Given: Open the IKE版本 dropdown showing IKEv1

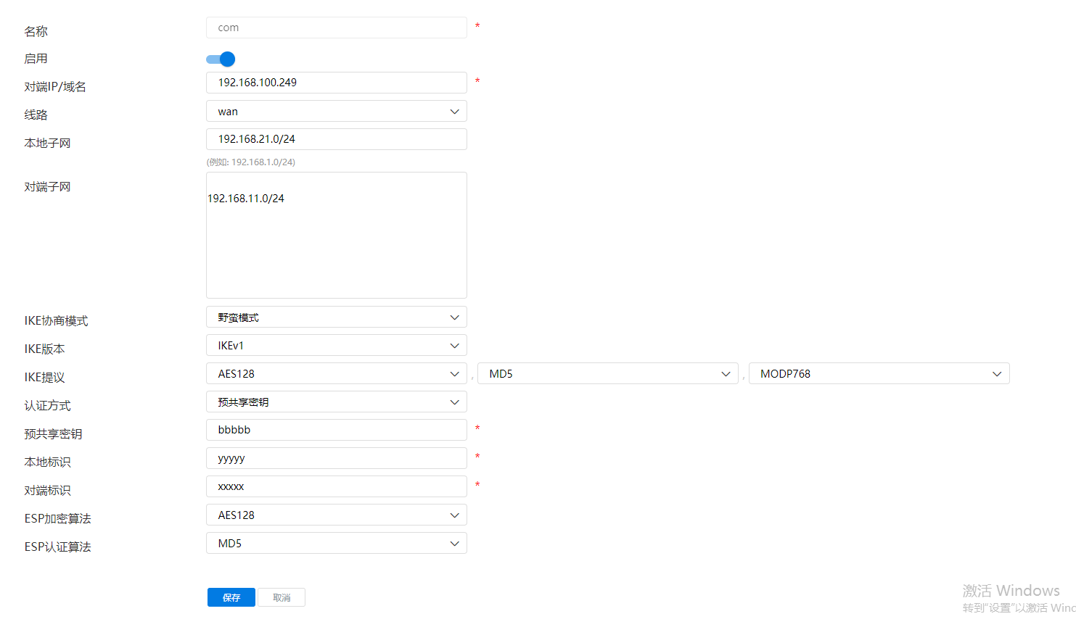Looking at the screenshot, I should point(336,346).
